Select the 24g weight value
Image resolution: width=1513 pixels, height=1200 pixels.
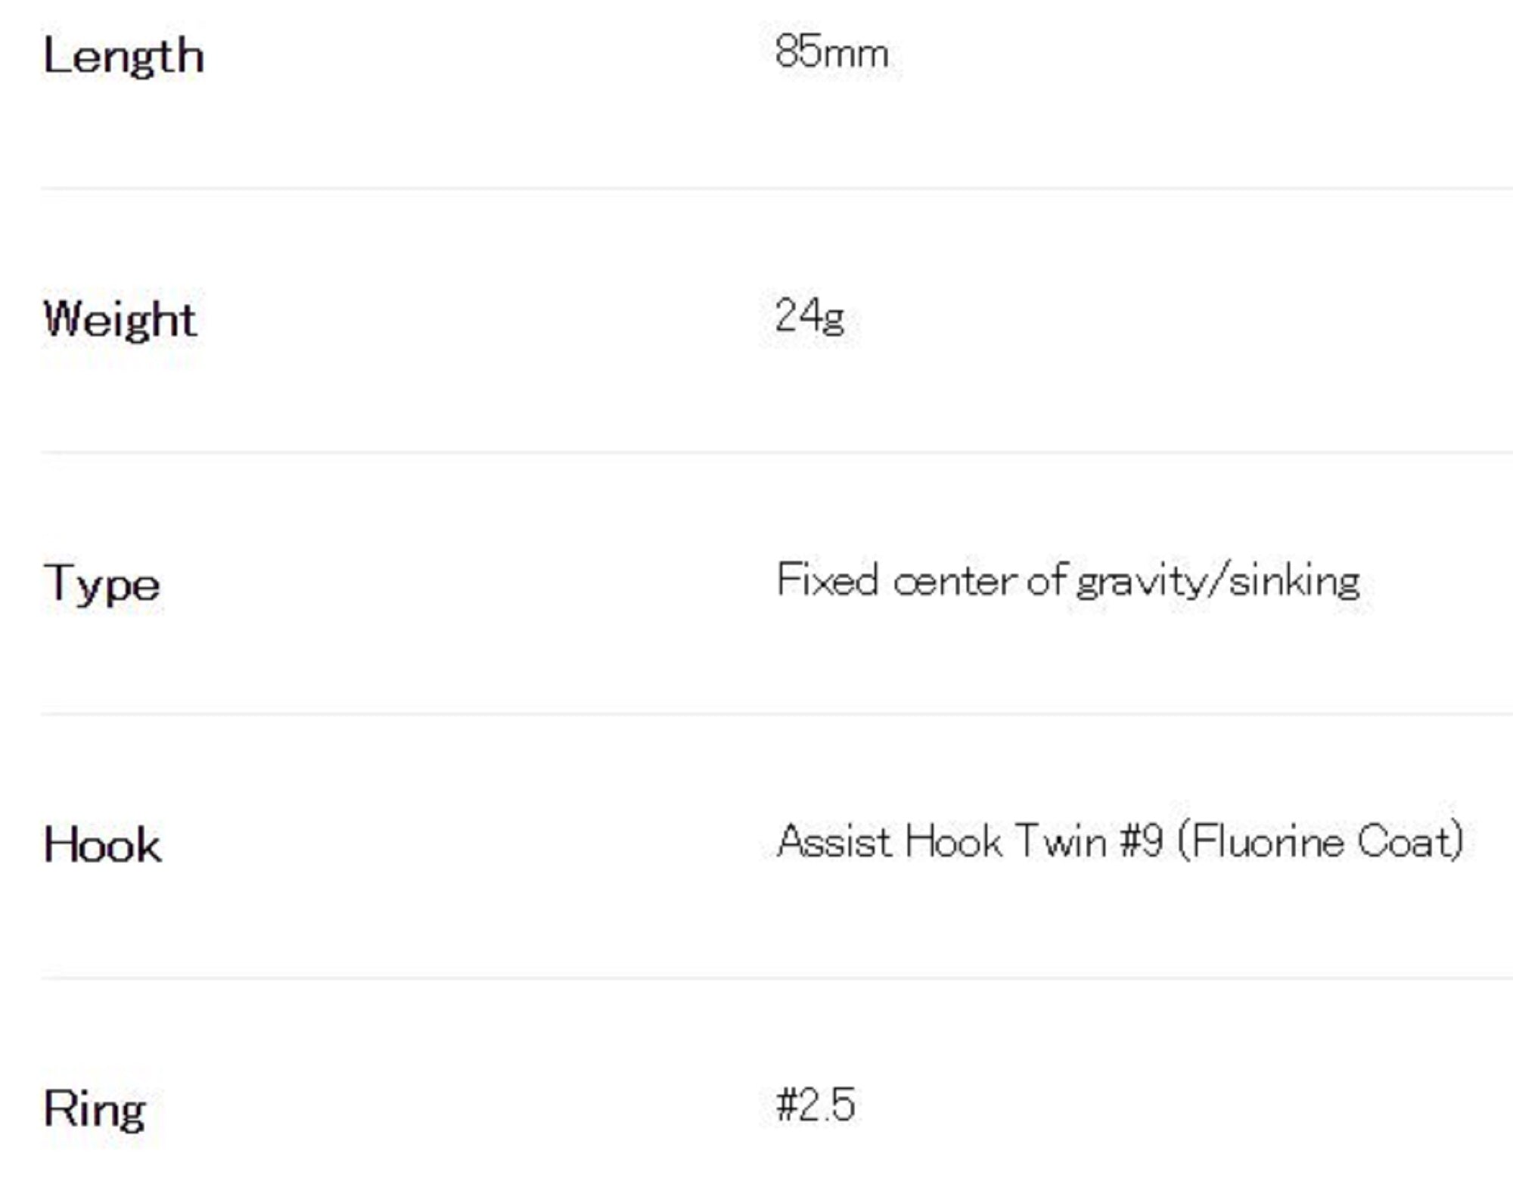coord(809,316)
